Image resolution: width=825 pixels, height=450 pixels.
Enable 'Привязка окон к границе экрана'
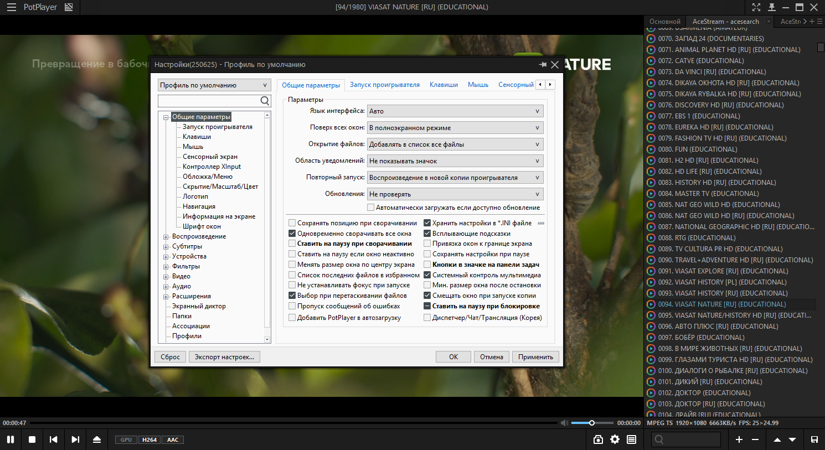[427, 244]
